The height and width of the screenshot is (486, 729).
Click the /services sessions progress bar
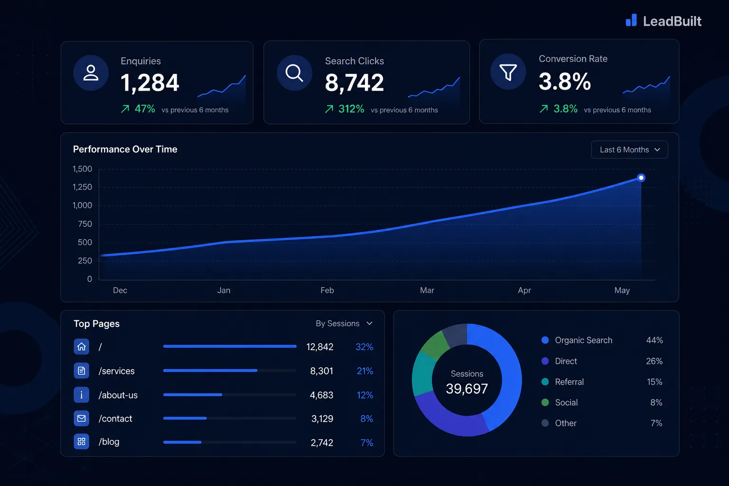coord(230,370)
